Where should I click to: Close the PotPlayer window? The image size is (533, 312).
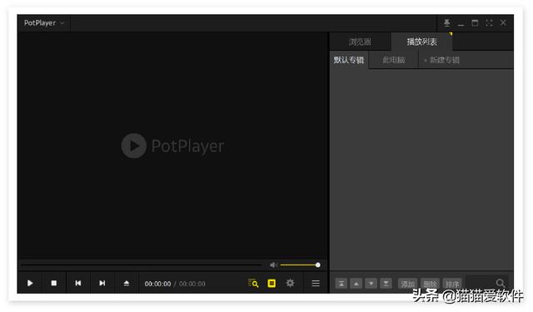[503, 22]
